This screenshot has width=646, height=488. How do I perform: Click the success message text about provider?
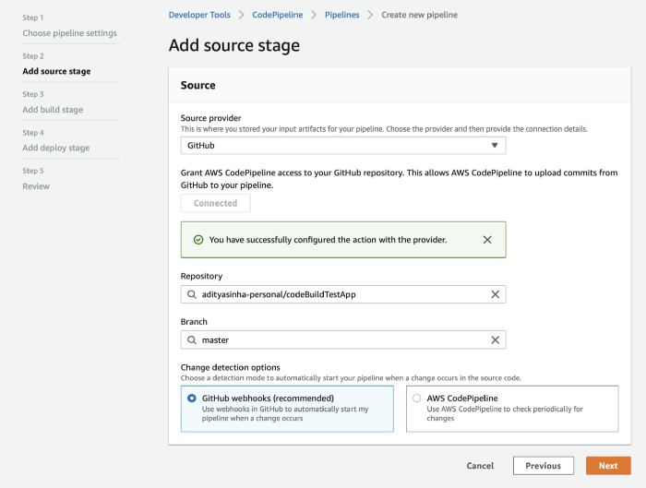pos(328,240)
